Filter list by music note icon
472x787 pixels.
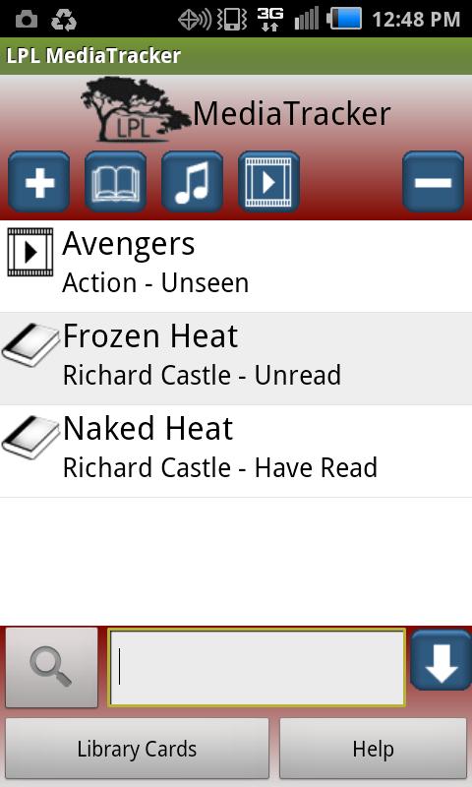click(x=192, y=182)
